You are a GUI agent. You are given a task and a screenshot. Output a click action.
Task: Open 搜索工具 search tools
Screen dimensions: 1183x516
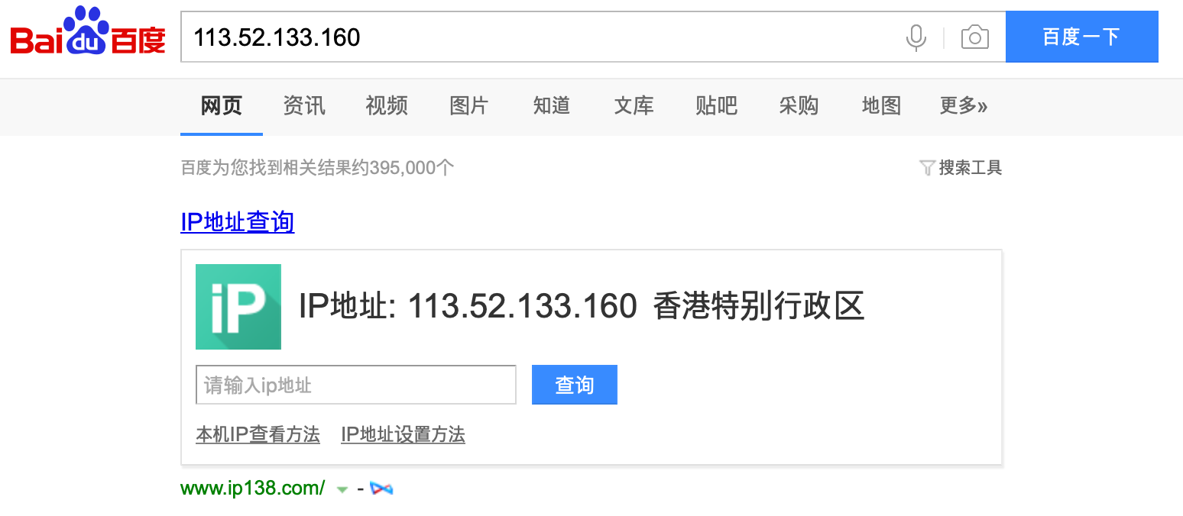pyautogui.click(x=970, y=167)
